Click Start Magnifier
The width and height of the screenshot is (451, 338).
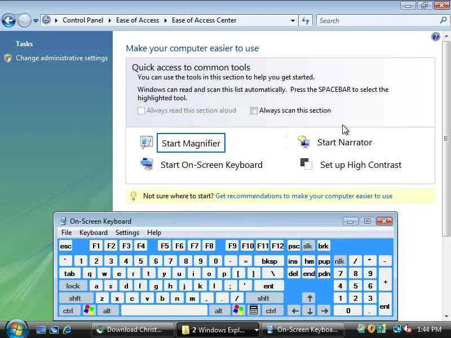click(191, 143)
